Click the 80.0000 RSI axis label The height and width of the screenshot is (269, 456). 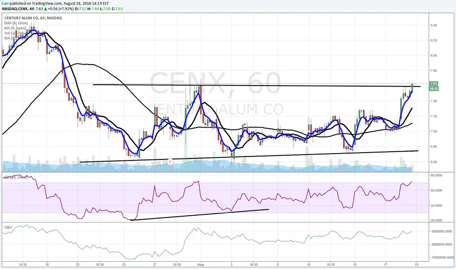pyautogui.click(x=436, y=176)
